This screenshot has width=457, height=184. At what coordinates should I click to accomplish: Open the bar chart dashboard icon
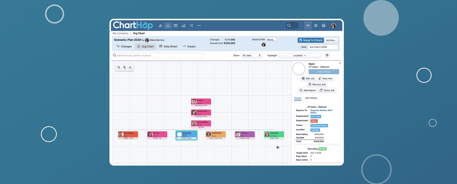pyautogui.click(x=160, y=26)
